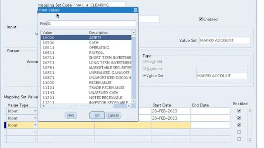
Task: Click second row Start Date 28-FEB-2013
Action: [171, 118]
